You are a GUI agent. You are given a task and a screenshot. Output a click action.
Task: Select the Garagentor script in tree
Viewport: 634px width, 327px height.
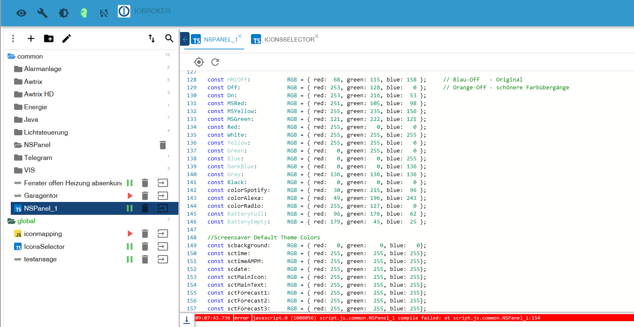point(41,196)
